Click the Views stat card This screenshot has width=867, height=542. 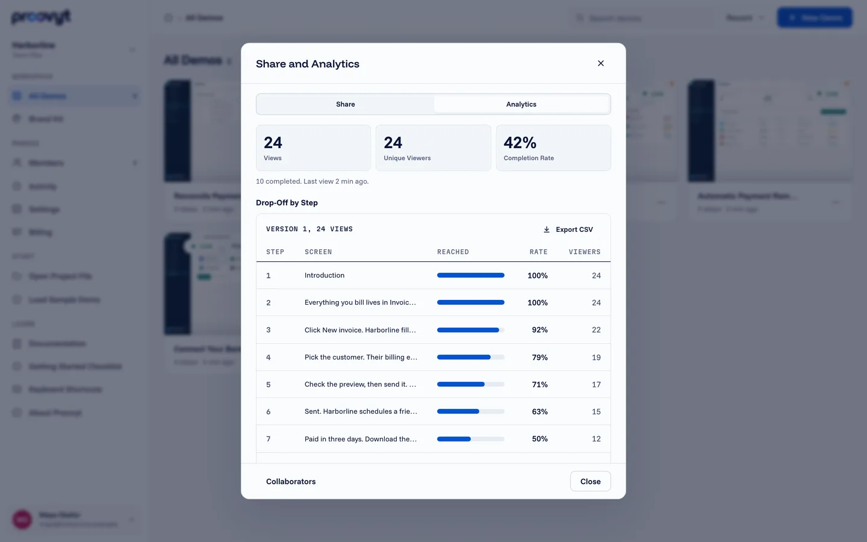tap(313, 148)
